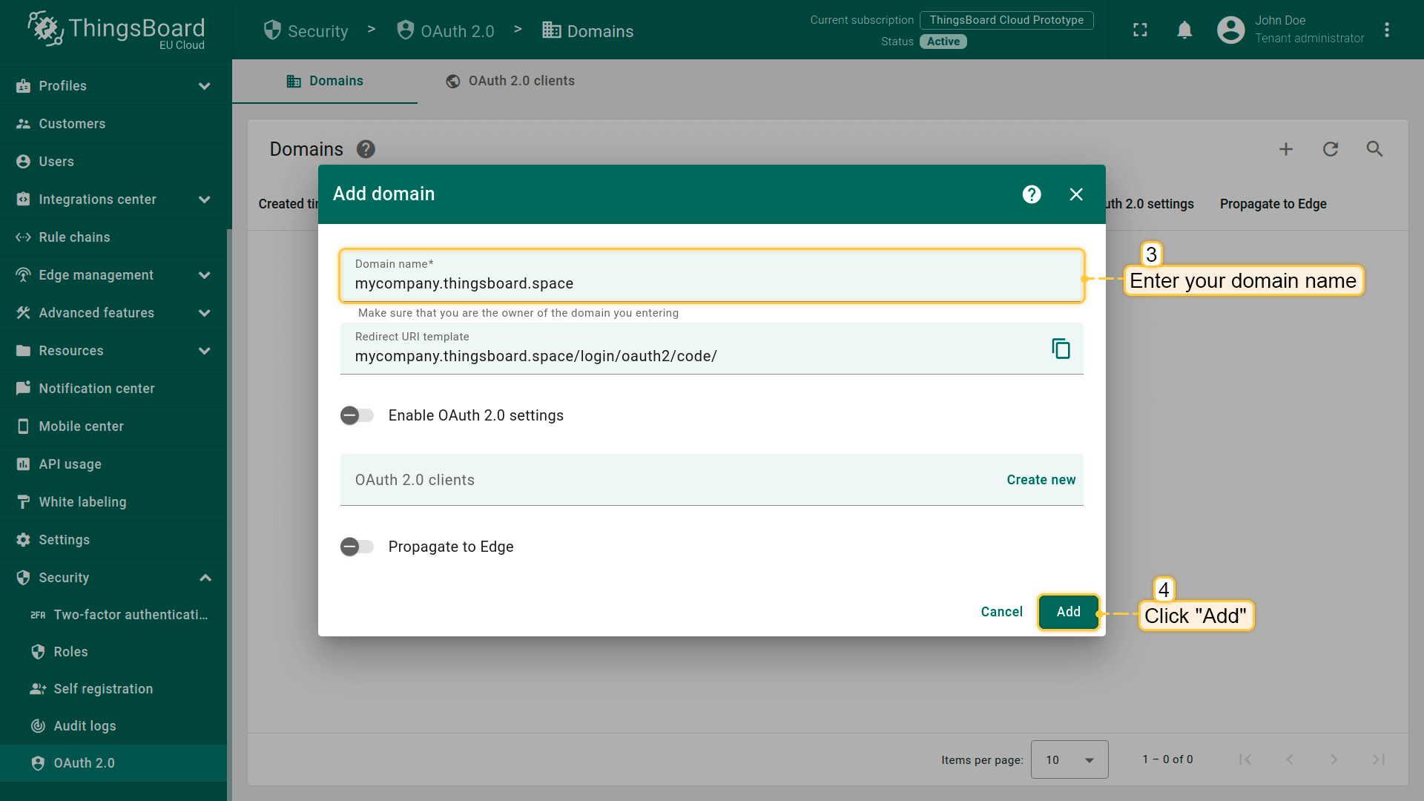
Task: Click the plus icon to add domain
Action: point(1286,149)
